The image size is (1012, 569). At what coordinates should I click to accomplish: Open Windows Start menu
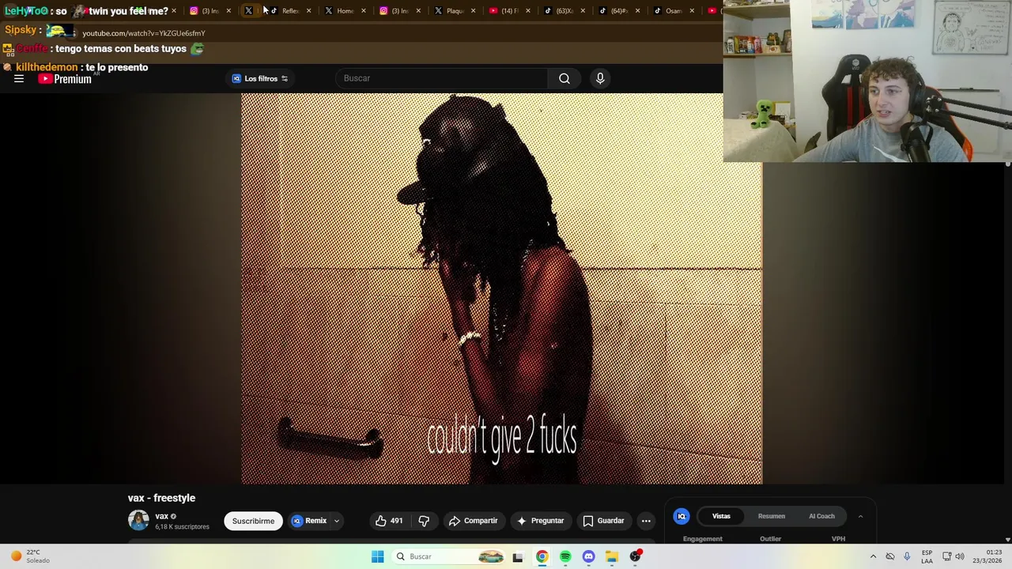tap(377, 556)
